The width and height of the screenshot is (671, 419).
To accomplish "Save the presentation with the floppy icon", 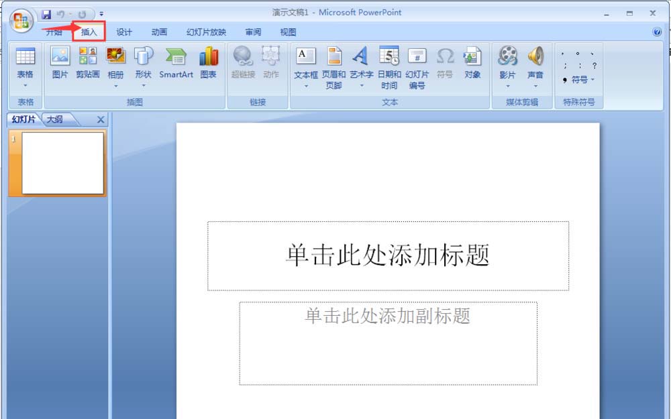I will [x=46, y=15].
